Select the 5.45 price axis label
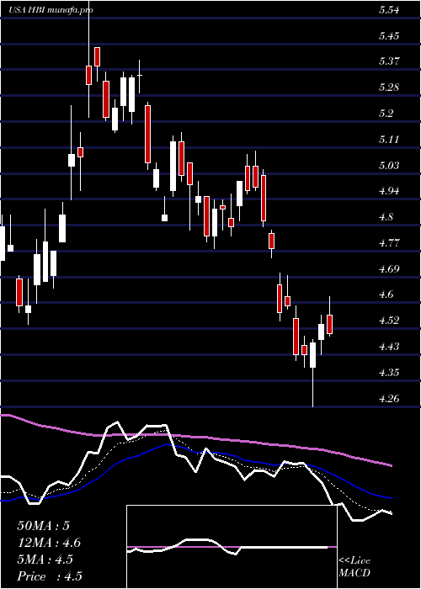This screenshot has width=421, height=589. point(389,36)
